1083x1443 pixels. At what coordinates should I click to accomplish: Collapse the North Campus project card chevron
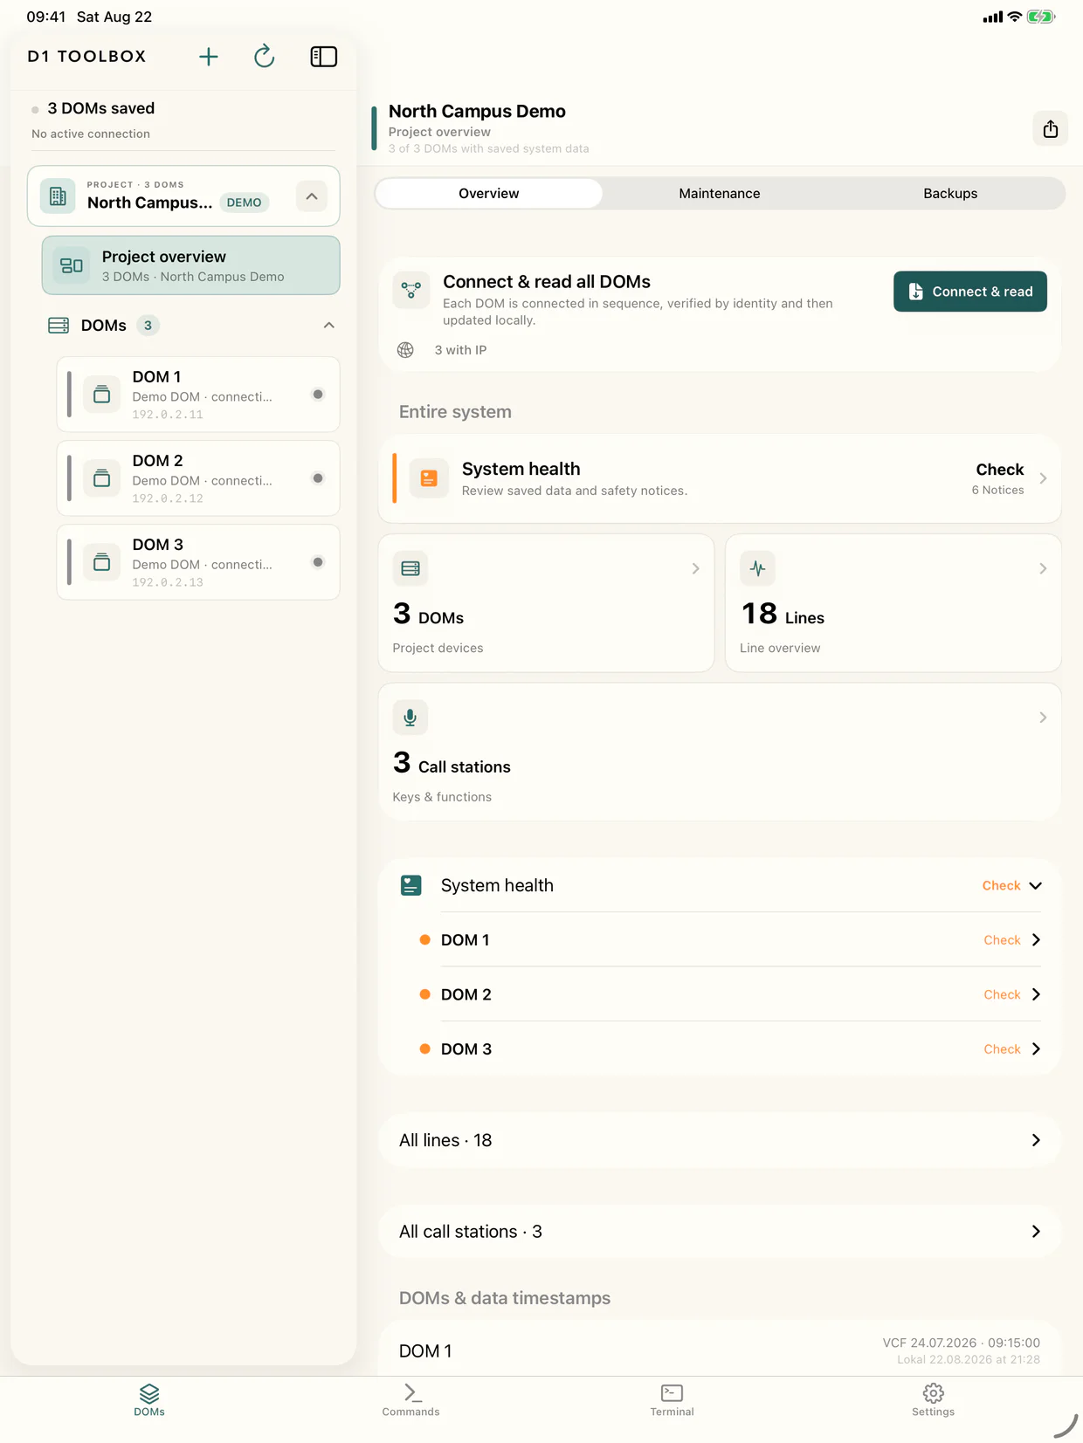pos(312,196)
